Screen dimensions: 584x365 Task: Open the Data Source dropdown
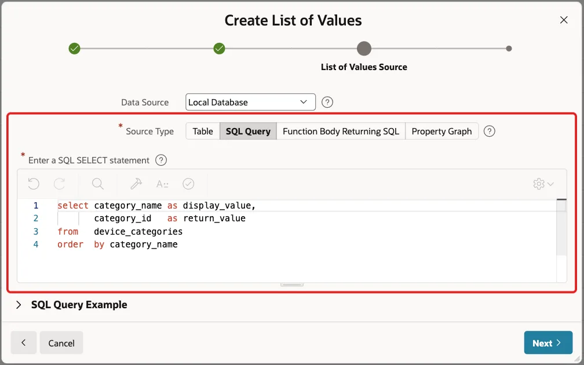250,102
